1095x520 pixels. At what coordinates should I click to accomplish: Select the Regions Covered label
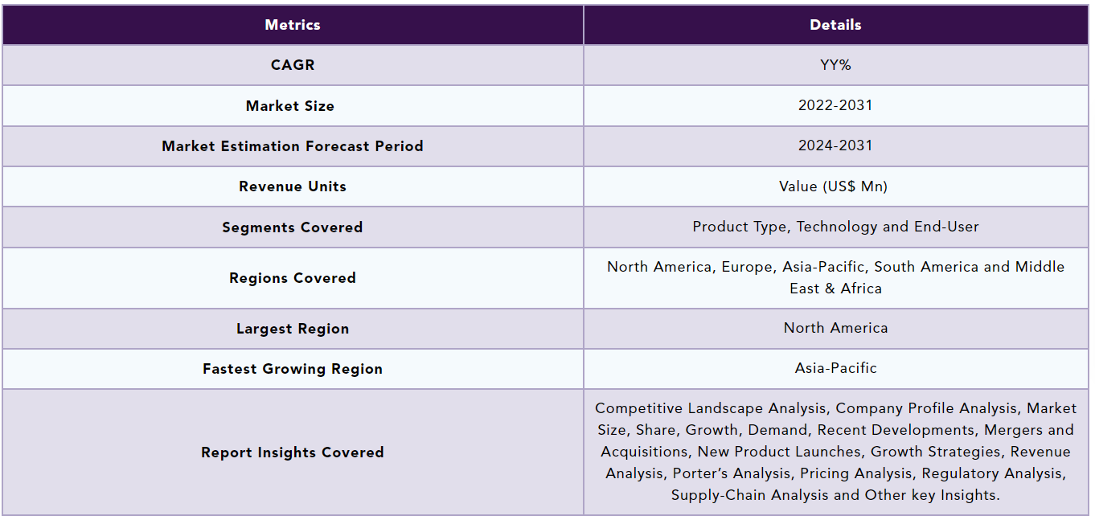(293, 278)
